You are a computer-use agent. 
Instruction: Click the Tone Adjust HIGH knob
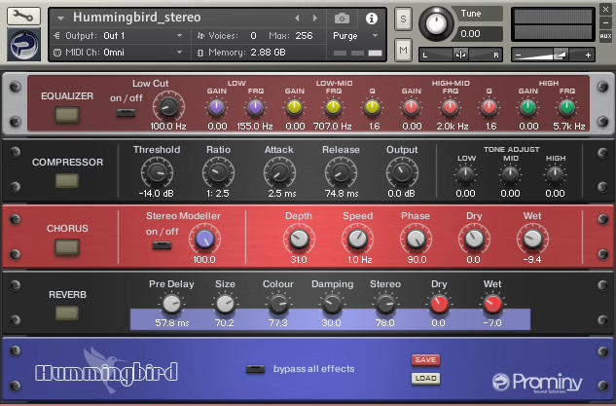(555, 174)
